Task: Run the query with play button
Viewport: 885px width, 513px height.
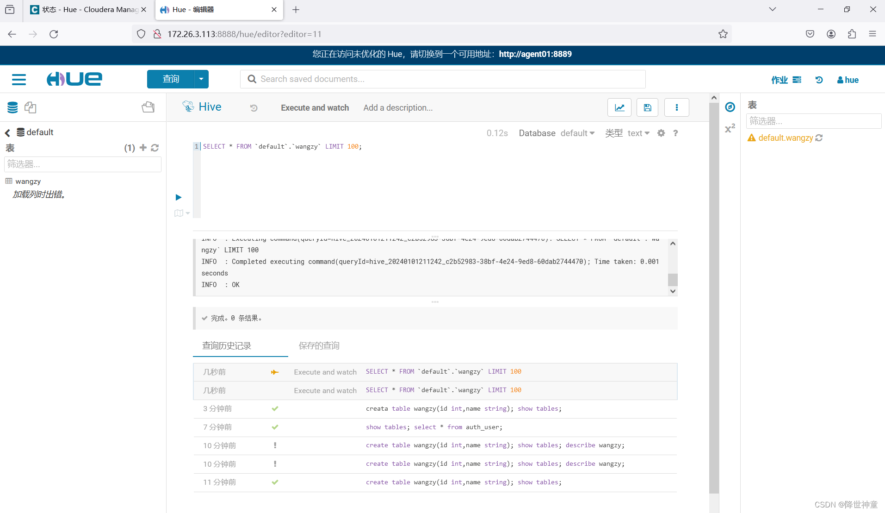Action: (179, 197)
